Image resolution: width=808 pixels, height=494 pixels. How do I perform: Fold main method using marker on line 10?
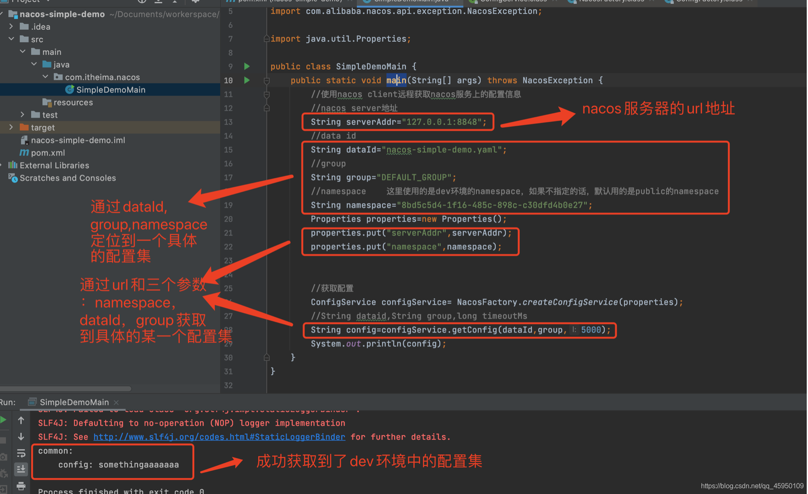pyautogui.click(x=266, y=80)
